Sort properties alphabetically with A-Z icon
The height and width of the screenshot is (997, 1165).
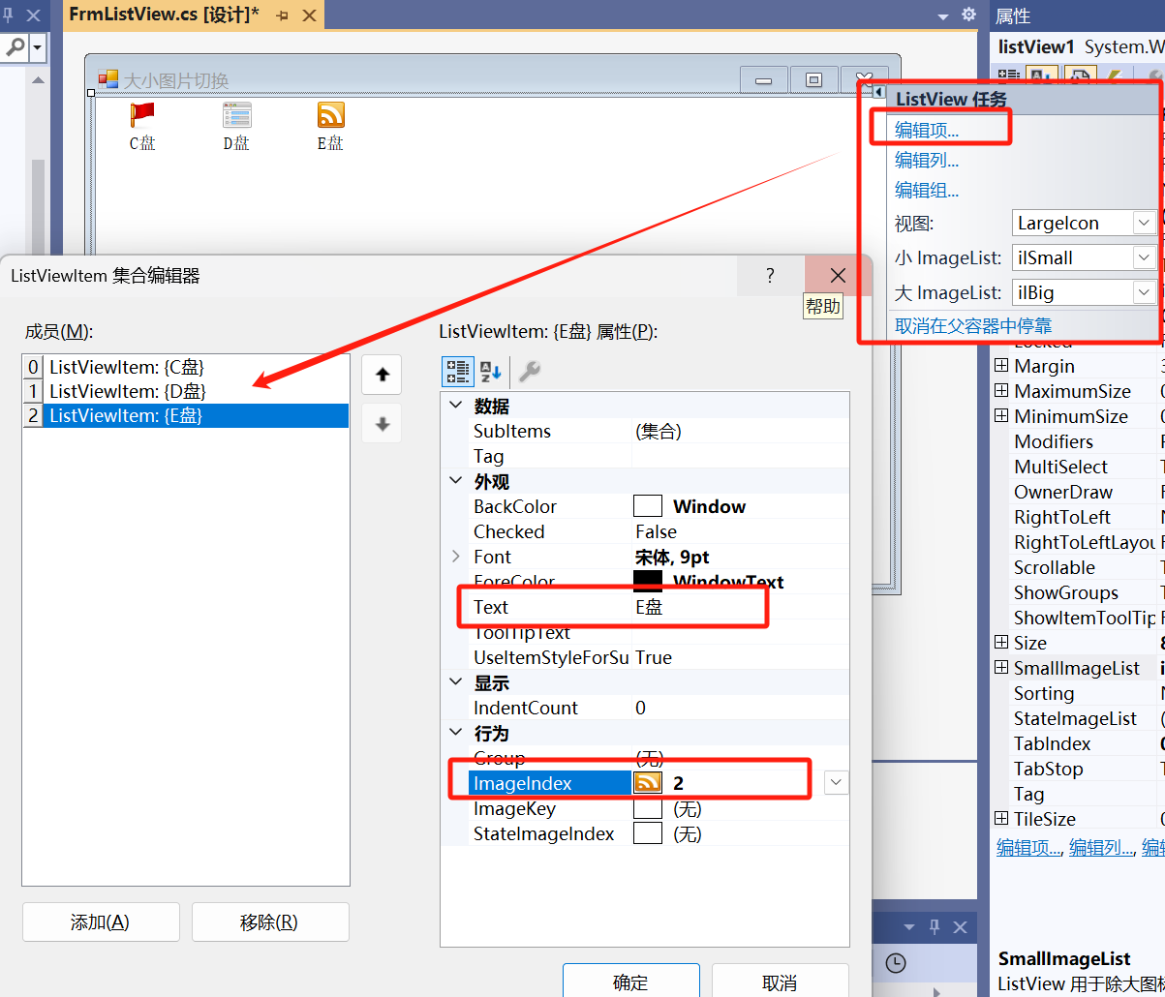(491, 372)
